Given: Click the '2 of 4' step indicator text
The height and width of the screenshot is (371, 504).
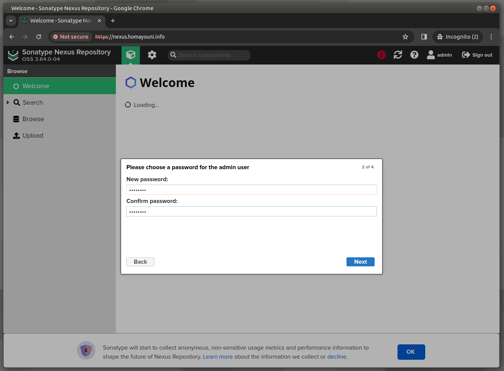Looking at the screenshot, I should (367, 167).
